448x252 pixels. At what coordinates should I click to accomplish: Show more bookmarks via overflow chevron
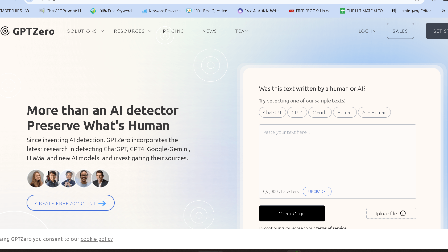coord(443,11)
